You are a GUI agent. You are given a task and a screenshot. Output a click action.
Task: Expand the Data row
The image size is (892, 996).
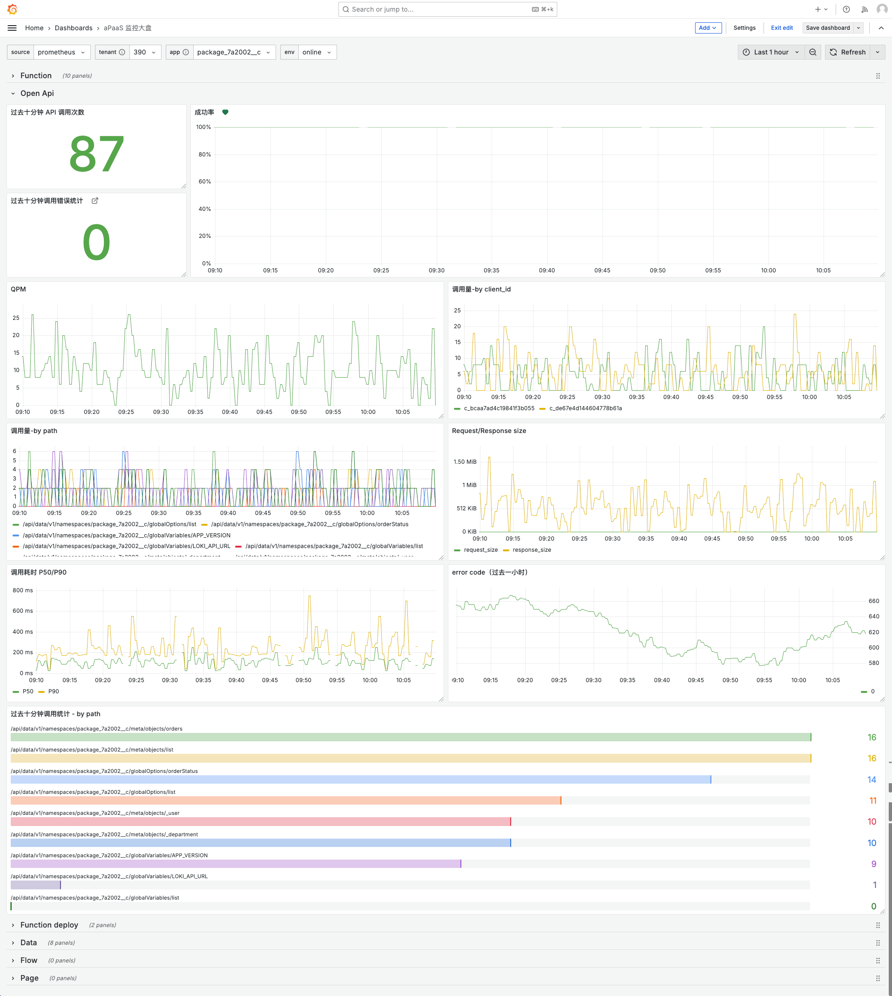[28, 943]
